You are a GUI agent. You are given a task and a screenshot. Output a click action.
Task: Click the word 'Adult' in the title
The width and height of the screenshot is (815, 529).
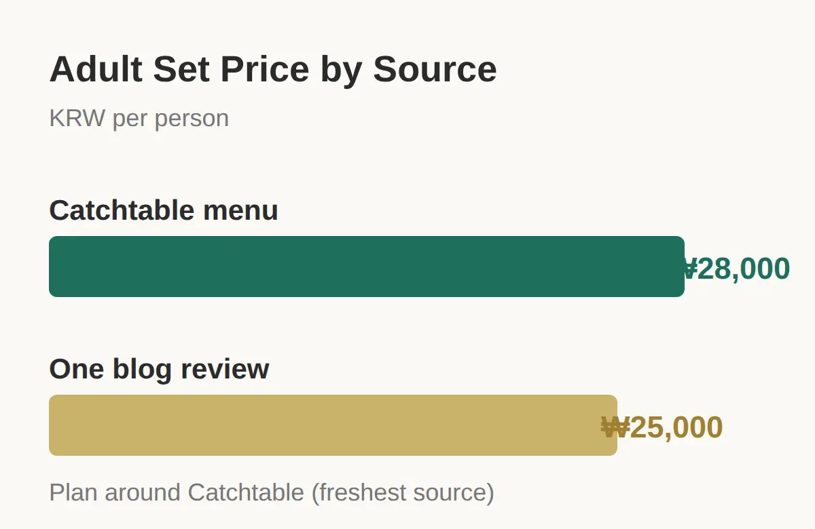click(96, 69)
